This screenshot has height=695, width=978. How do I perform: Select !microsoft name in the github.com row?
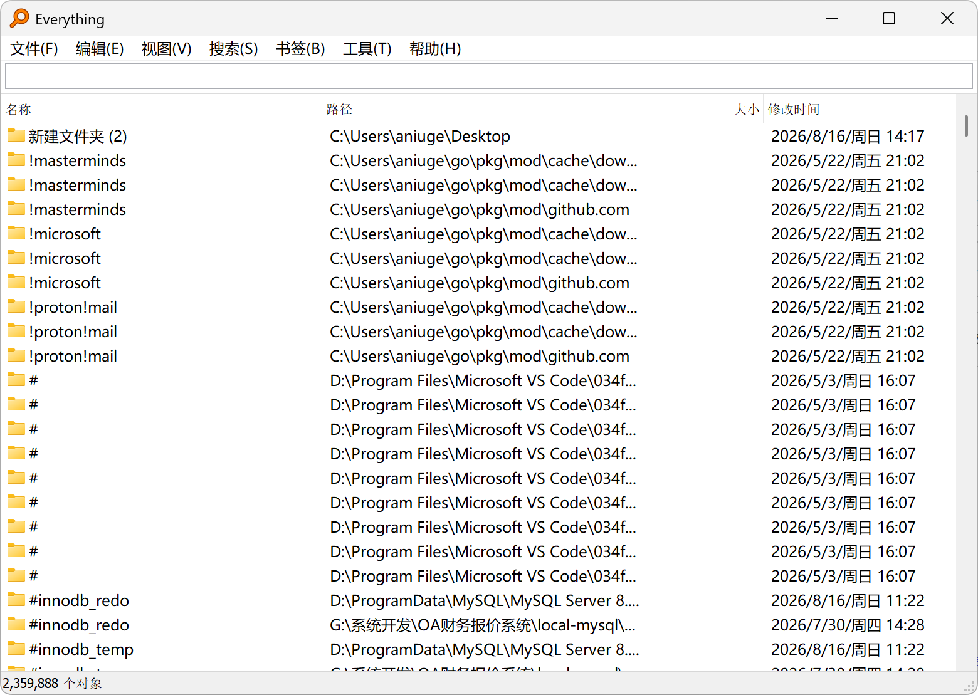click(65, 283)
